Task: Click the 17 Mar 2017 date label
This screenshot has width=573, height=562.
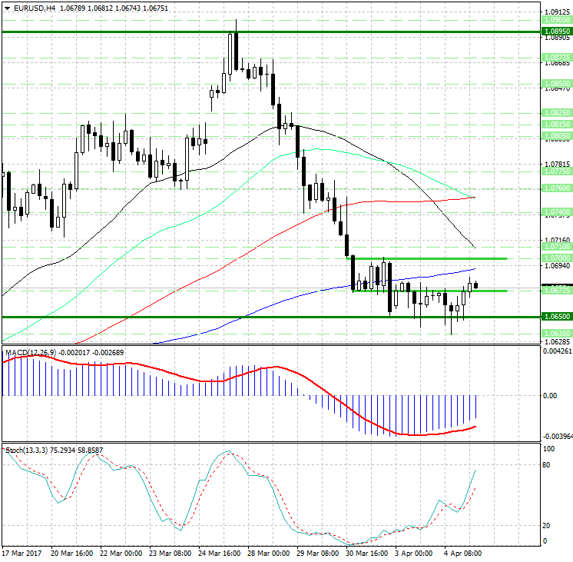Action: (22, 554)
